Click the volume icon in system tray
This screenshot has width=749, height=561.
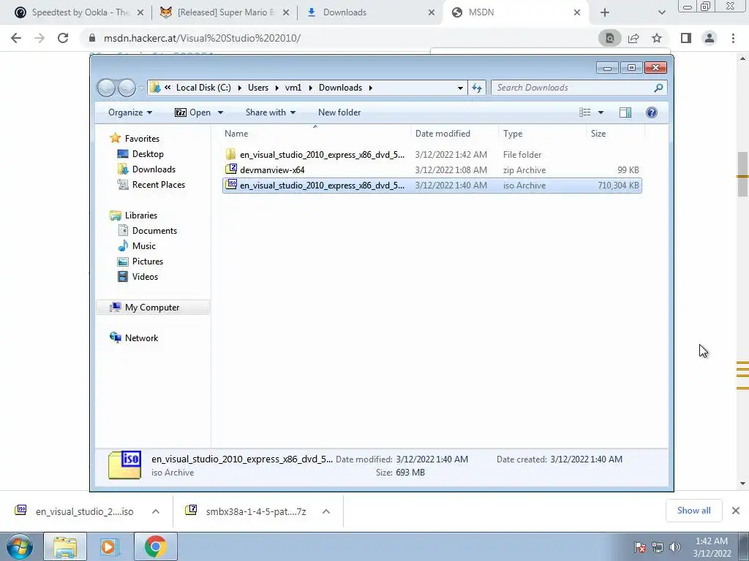(675, 547)
